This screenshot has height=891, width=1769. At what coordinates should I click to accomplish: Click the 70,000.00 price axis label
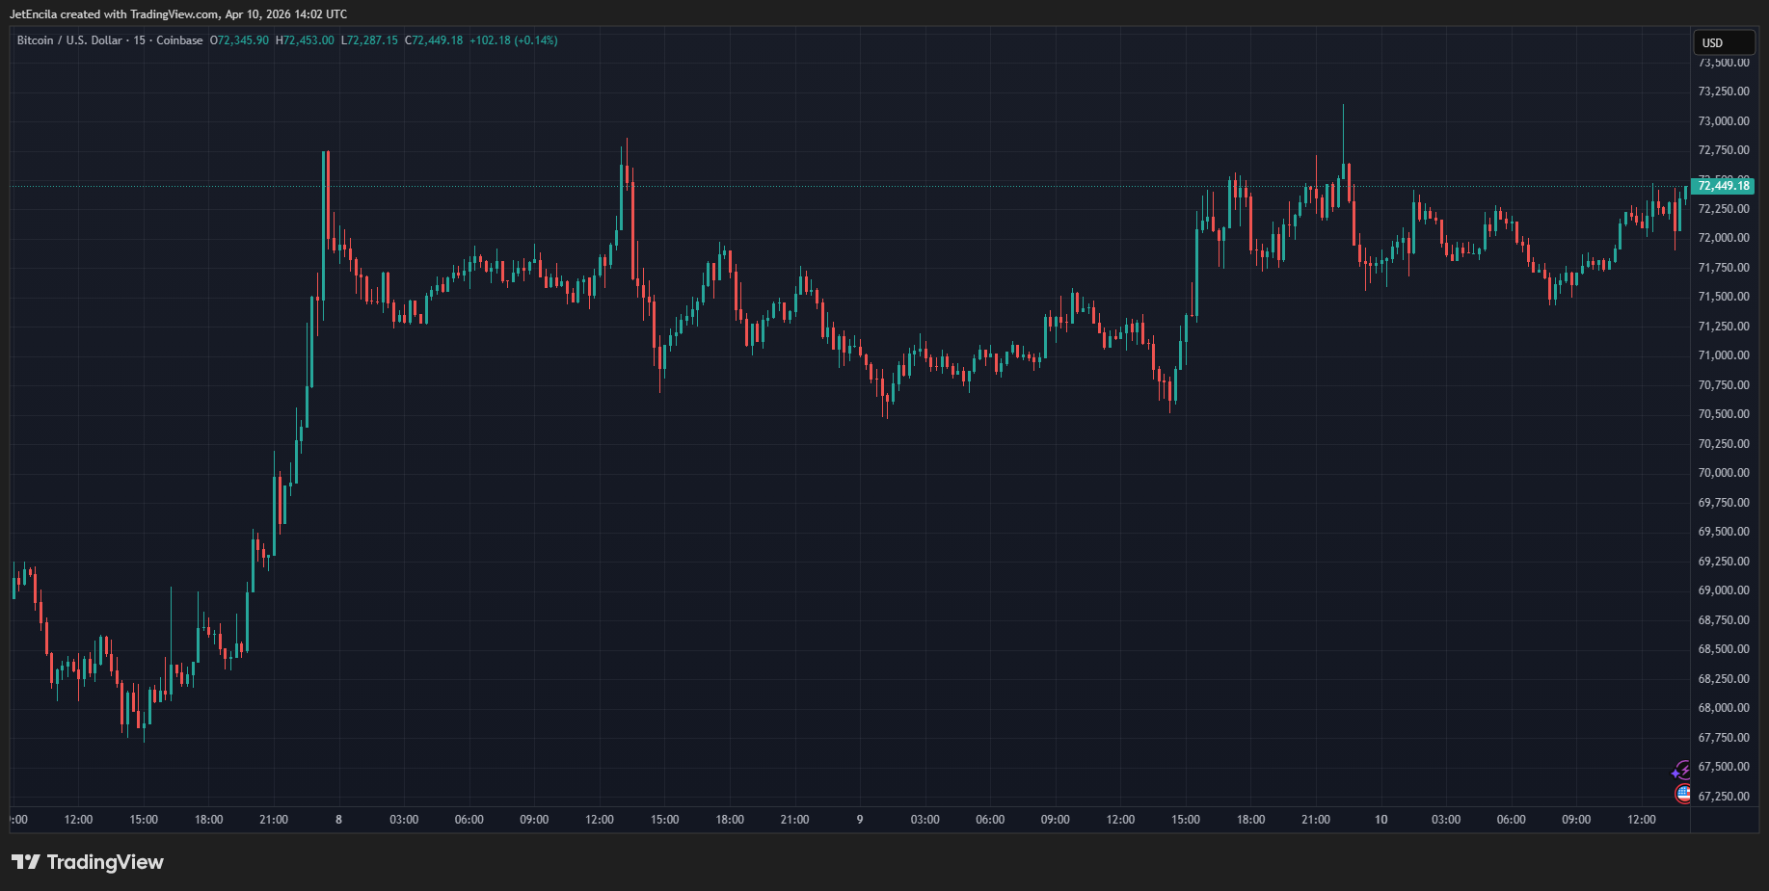tap(1723, 473)
